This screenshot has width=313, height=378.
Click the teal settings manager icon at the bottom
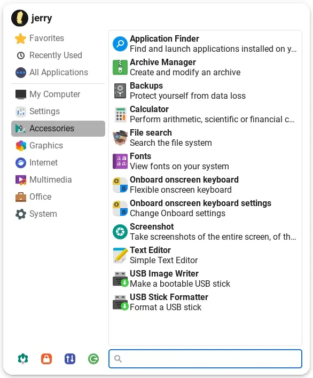click(x=23, y=359)
